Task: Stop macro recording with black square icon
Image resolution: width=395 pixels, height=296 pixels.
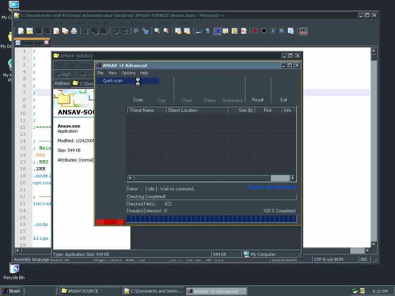Action: [264, 31]
